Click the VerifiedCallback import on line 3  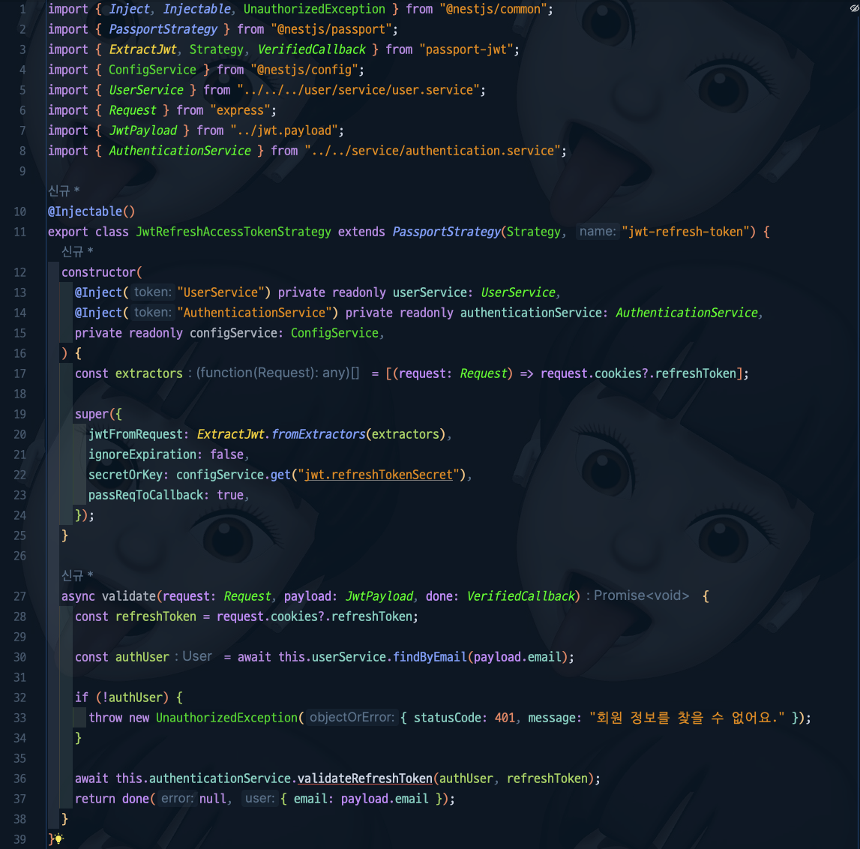(311, 50)
